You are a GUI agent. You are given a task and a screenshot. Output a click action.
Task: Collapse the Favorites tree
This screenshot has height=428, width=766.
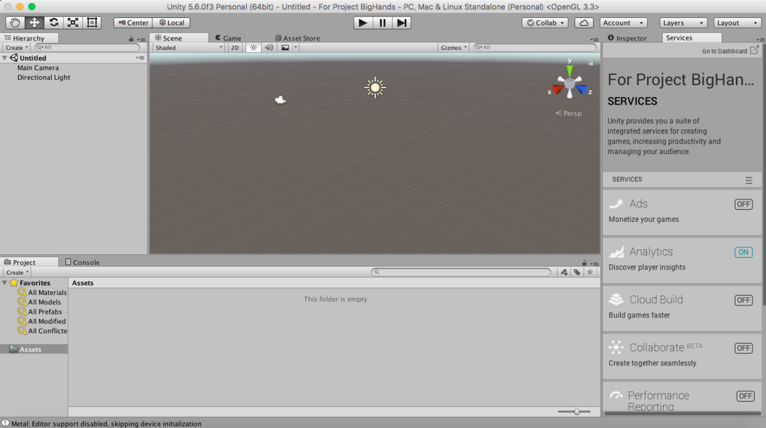click(x=4, y=283)
